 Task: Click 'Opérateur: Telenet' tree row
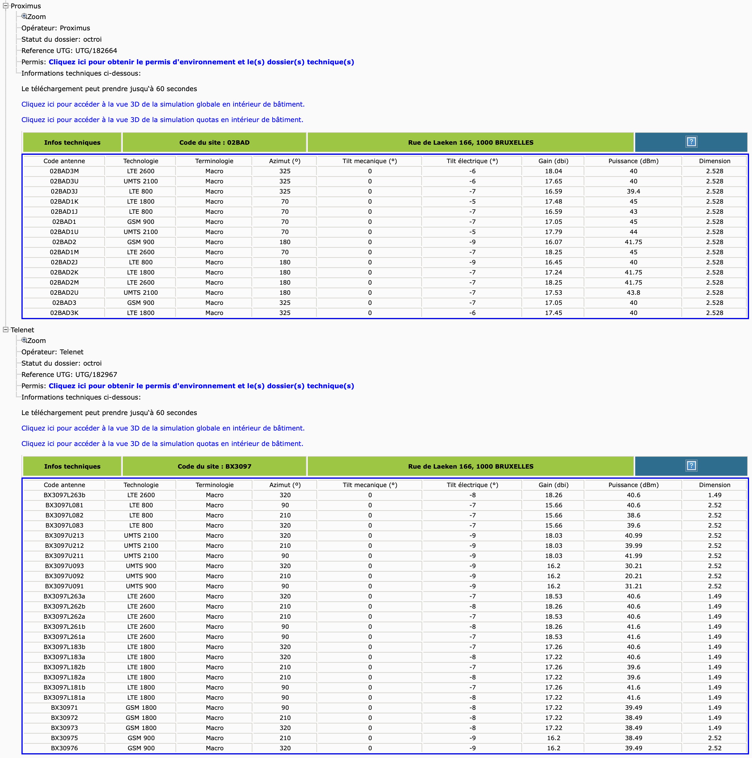(x=52, y=352)
